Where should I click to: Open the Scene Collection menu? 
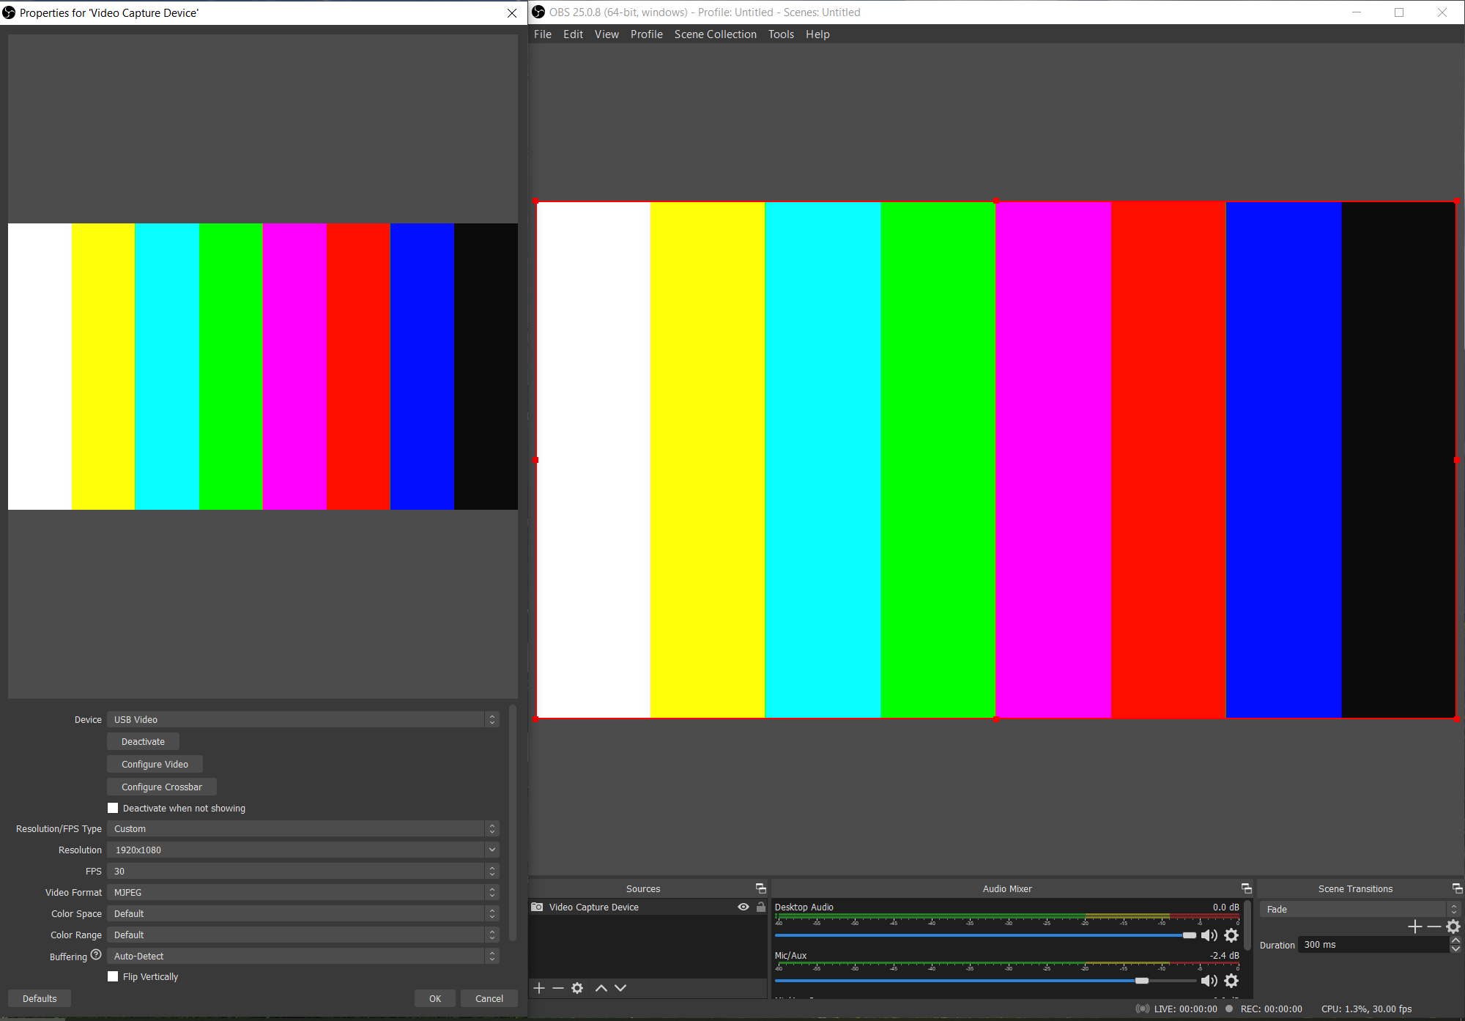coord(715,34)
